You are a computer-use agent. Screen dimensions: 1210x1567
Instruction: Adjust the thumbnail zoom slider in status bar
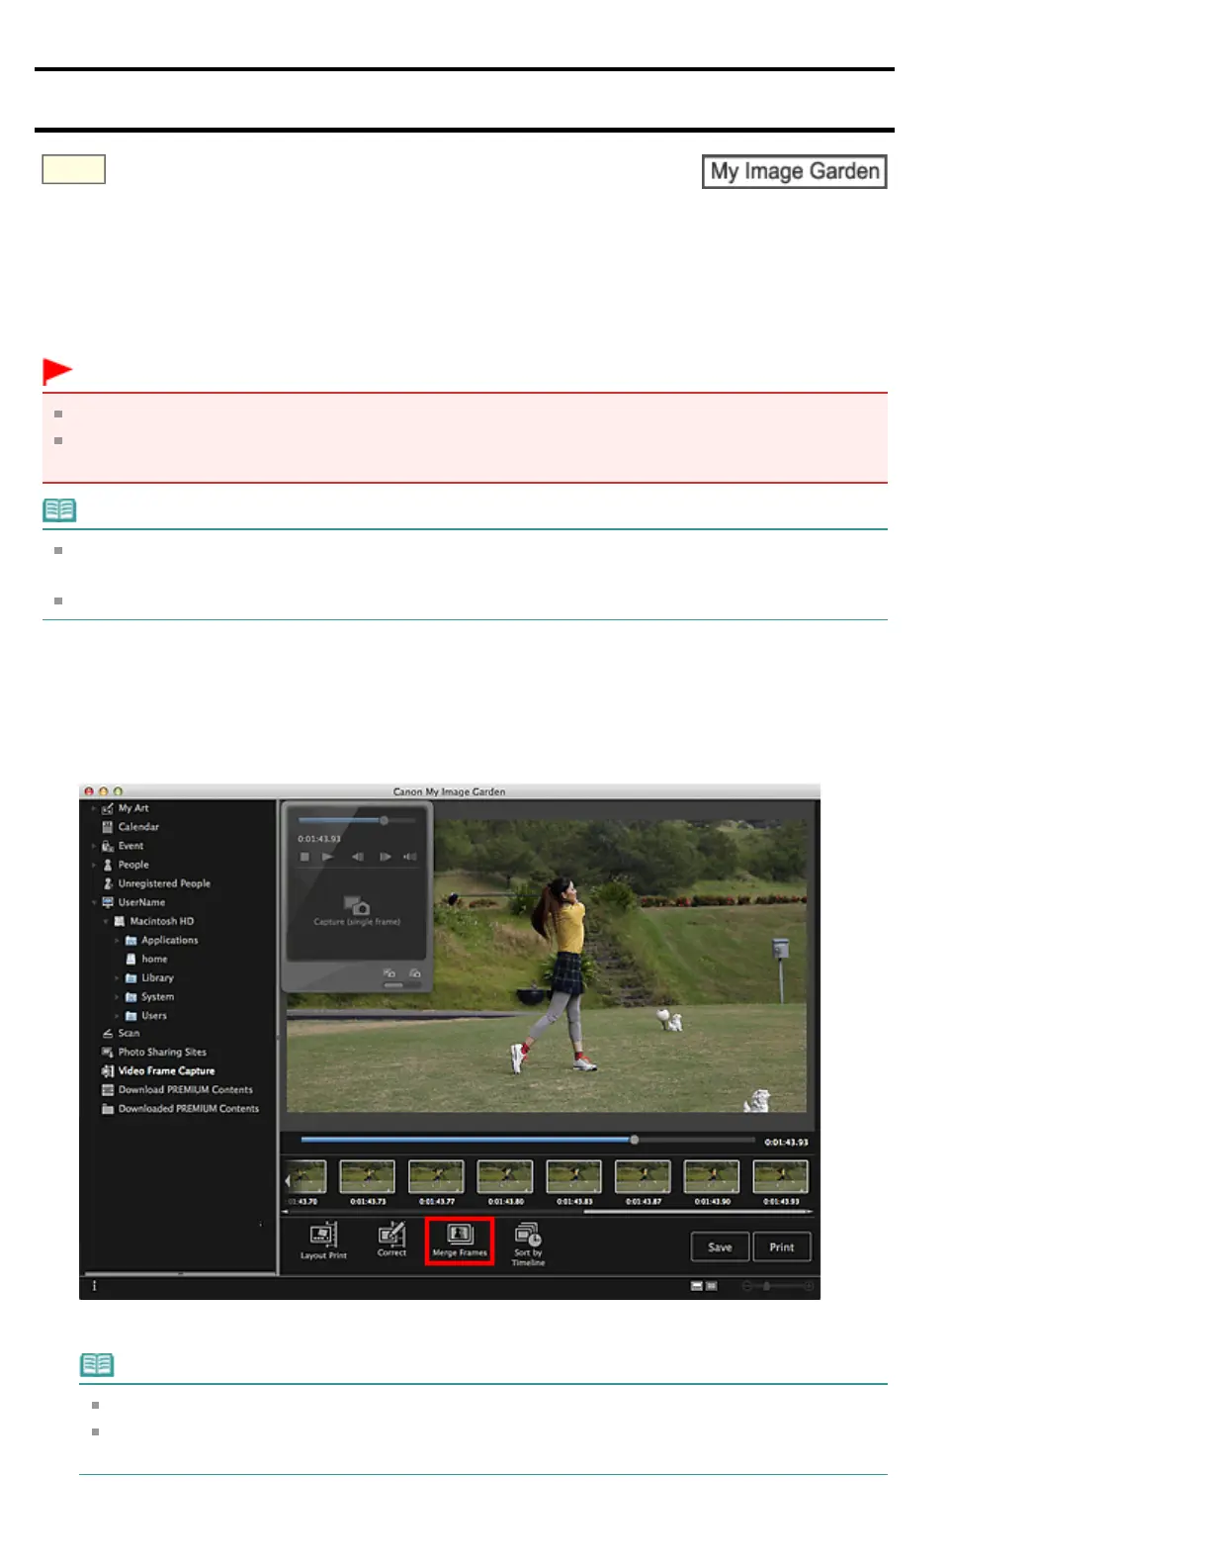(x=778, y=1286)
